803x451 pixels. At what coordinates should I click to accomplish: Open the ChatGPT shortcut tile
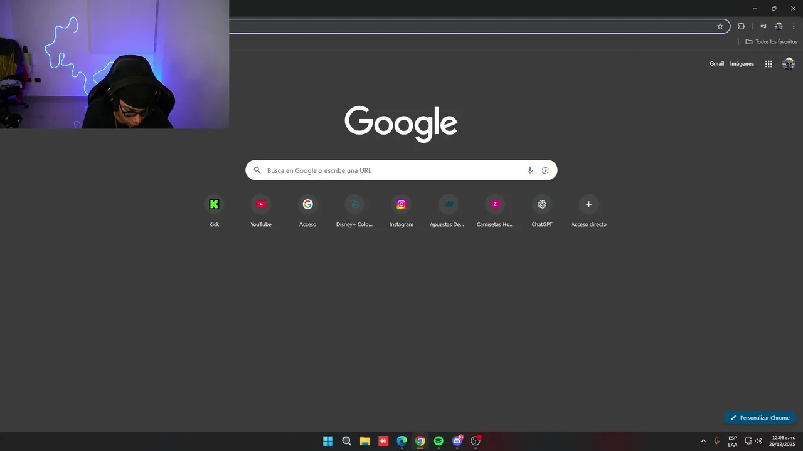[542, 211]
